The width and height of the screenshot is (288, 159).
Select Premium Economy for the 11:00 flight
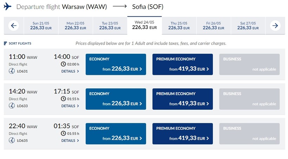(x=183, y=64)
